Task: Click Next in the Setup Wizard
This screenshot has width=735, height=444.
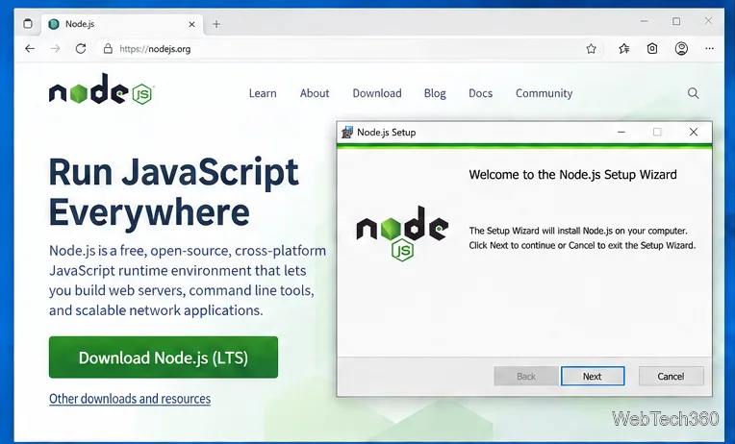Action: coord(593,376)
